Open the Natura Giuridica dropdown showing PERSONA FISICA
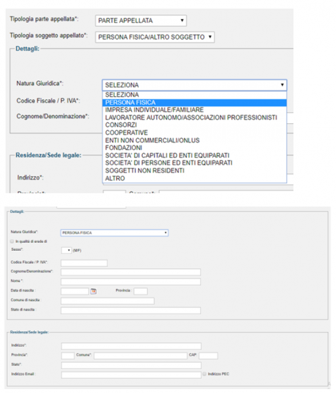 [115, 233]
